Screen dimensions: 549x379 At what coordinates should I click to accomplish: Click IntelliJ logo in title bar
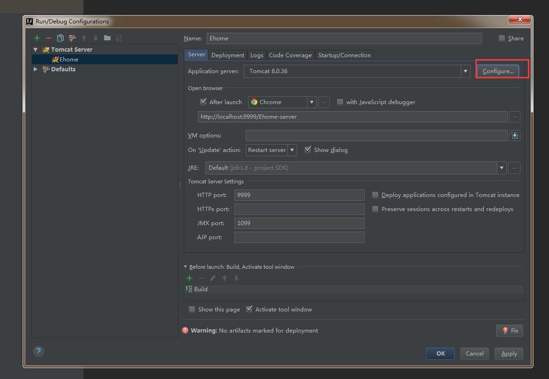[x=30, y=22]
